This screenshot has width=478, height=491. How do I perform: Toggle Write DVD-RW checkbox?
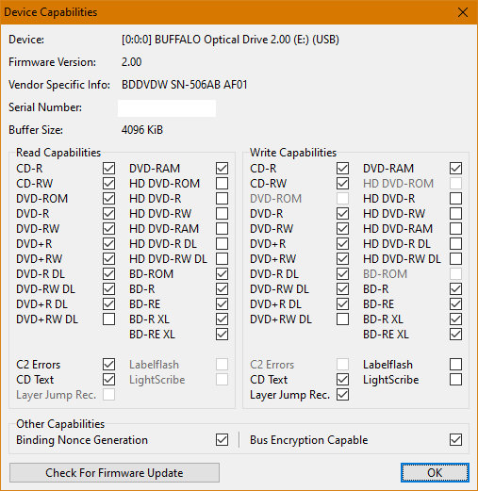coord(342,229)
